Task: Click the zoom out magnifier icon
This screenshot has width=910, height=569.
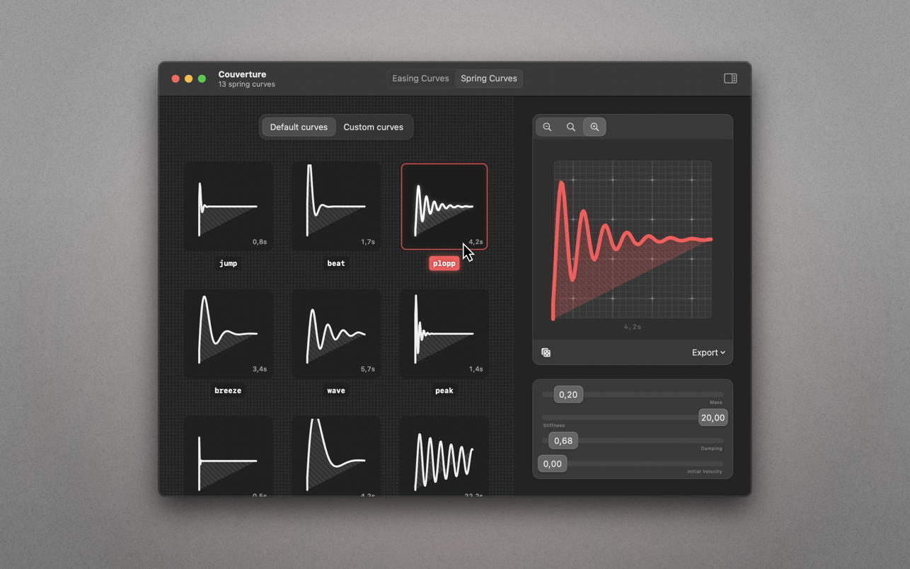Action: tap(547, 127)
